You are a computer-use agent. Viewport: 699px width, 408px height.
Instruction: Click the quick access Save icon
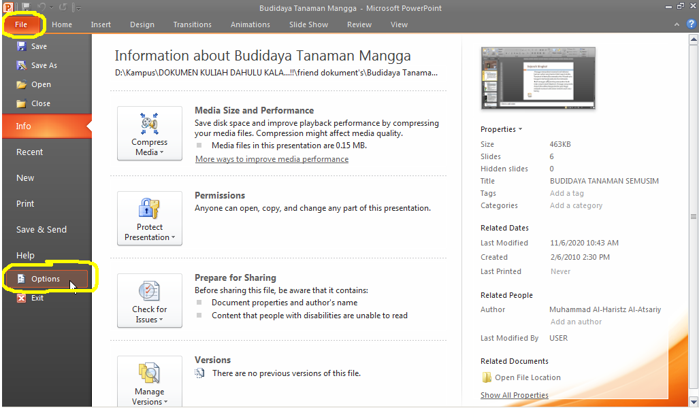tap(26, 7)
